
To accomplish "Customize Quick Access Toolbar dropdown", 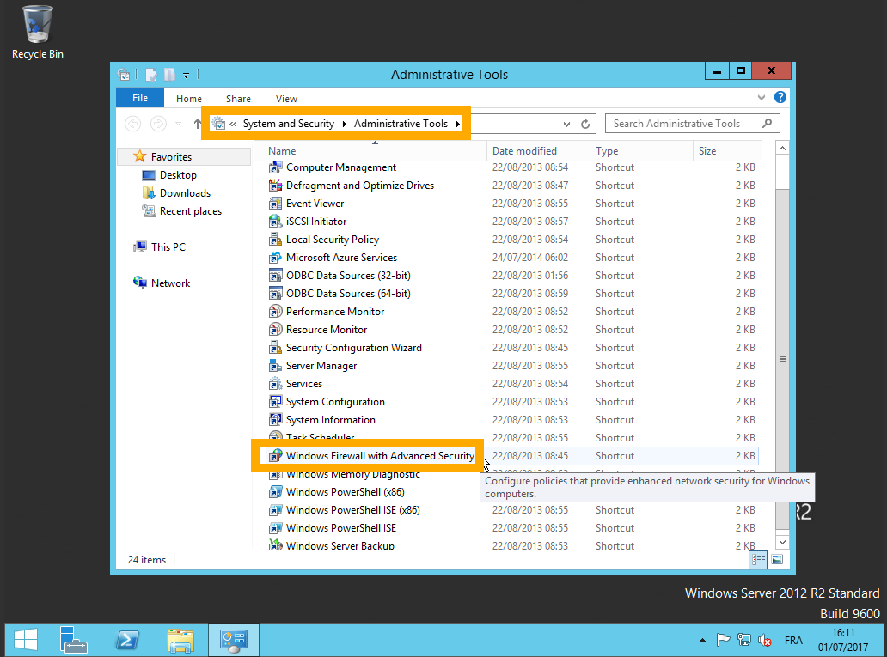I will (187, 75).
